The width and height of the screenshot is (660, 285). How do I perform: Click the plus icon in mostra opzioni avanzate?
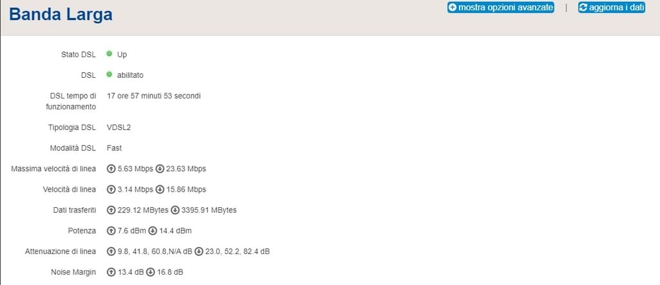pyautogui.click(x=453, y=8)
